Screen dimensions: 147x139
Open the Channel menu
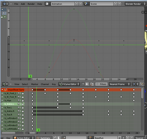[45, 84]
